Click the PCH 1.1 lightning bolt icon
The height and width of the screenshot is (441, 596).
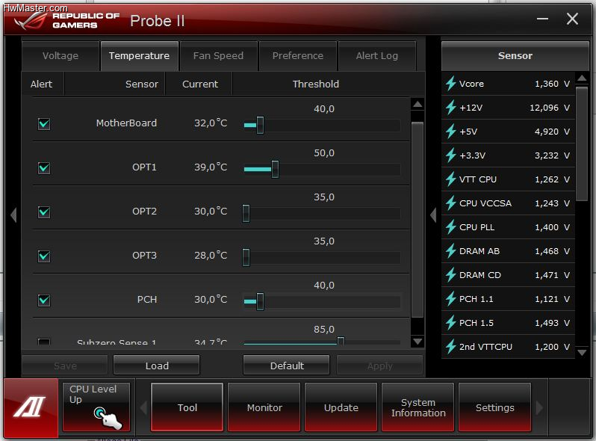pos(451,299)
